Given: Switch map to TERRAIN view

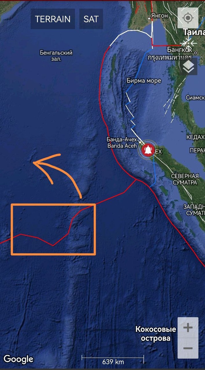Looking at the screenshot, I should (53, 19).
